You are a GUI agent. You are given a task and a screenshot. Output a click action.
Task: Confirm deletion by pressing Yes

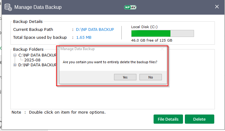click(125, 77)
